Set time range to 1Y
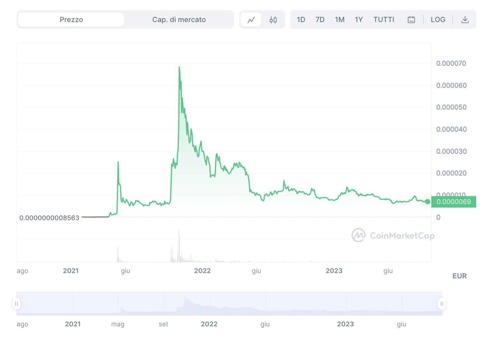This screenshot has width=490, height=337. click(359, 20)
